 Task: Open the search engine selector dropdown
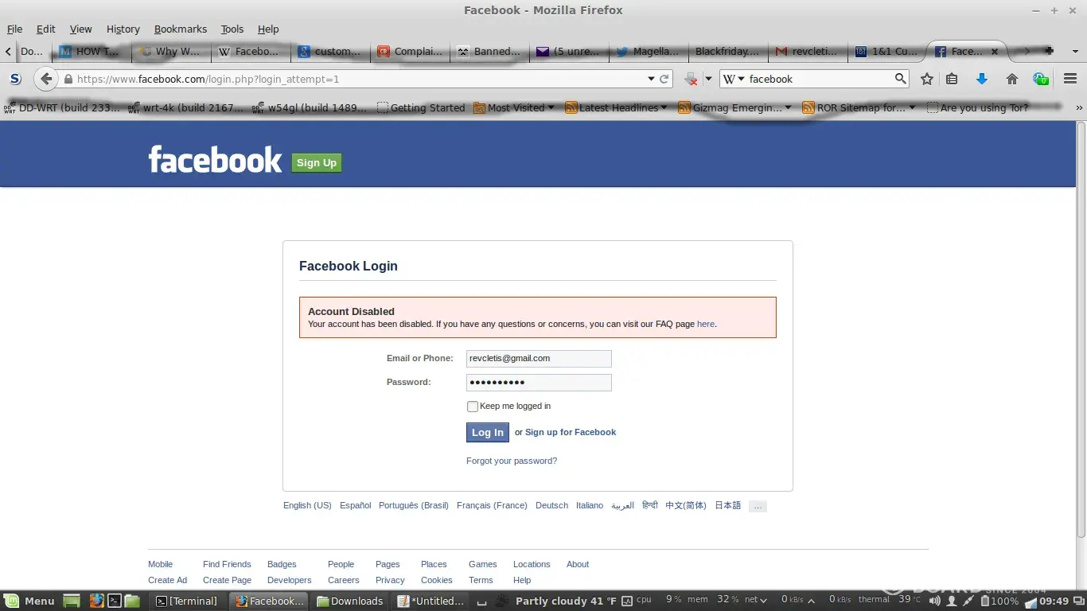734,79
